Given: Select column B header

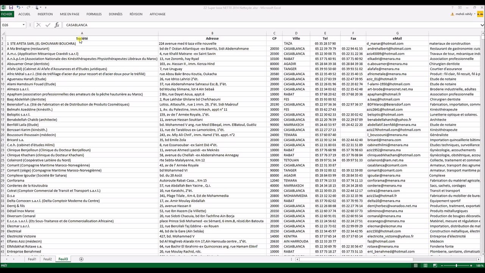Looking at the screenshot, I should (x=212, y=33).
